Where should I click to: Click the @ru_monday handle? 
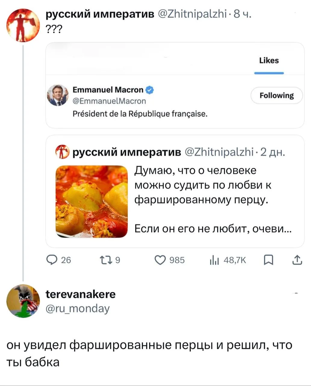click(x=78, y=308)
